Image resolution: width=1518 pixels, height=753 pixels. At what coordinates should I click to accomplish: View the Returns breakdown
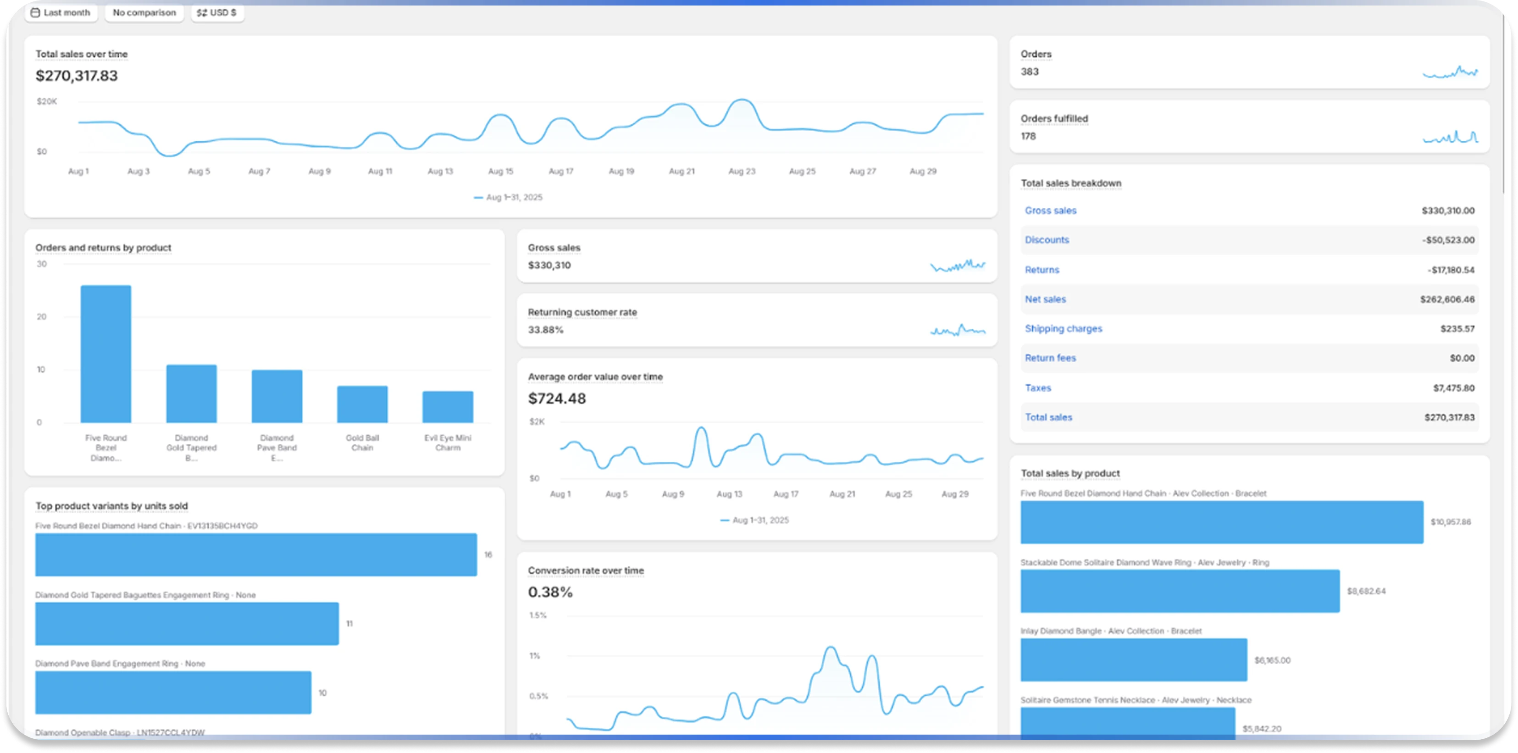click(1042, 269)
